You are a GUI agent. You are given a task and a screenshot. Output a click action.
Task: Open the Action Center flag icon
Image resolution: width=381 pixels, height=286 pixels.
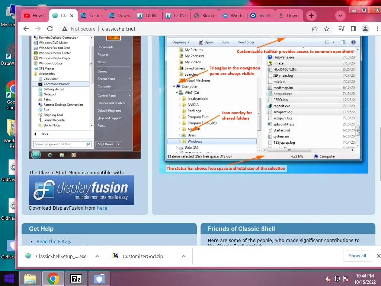346,279
